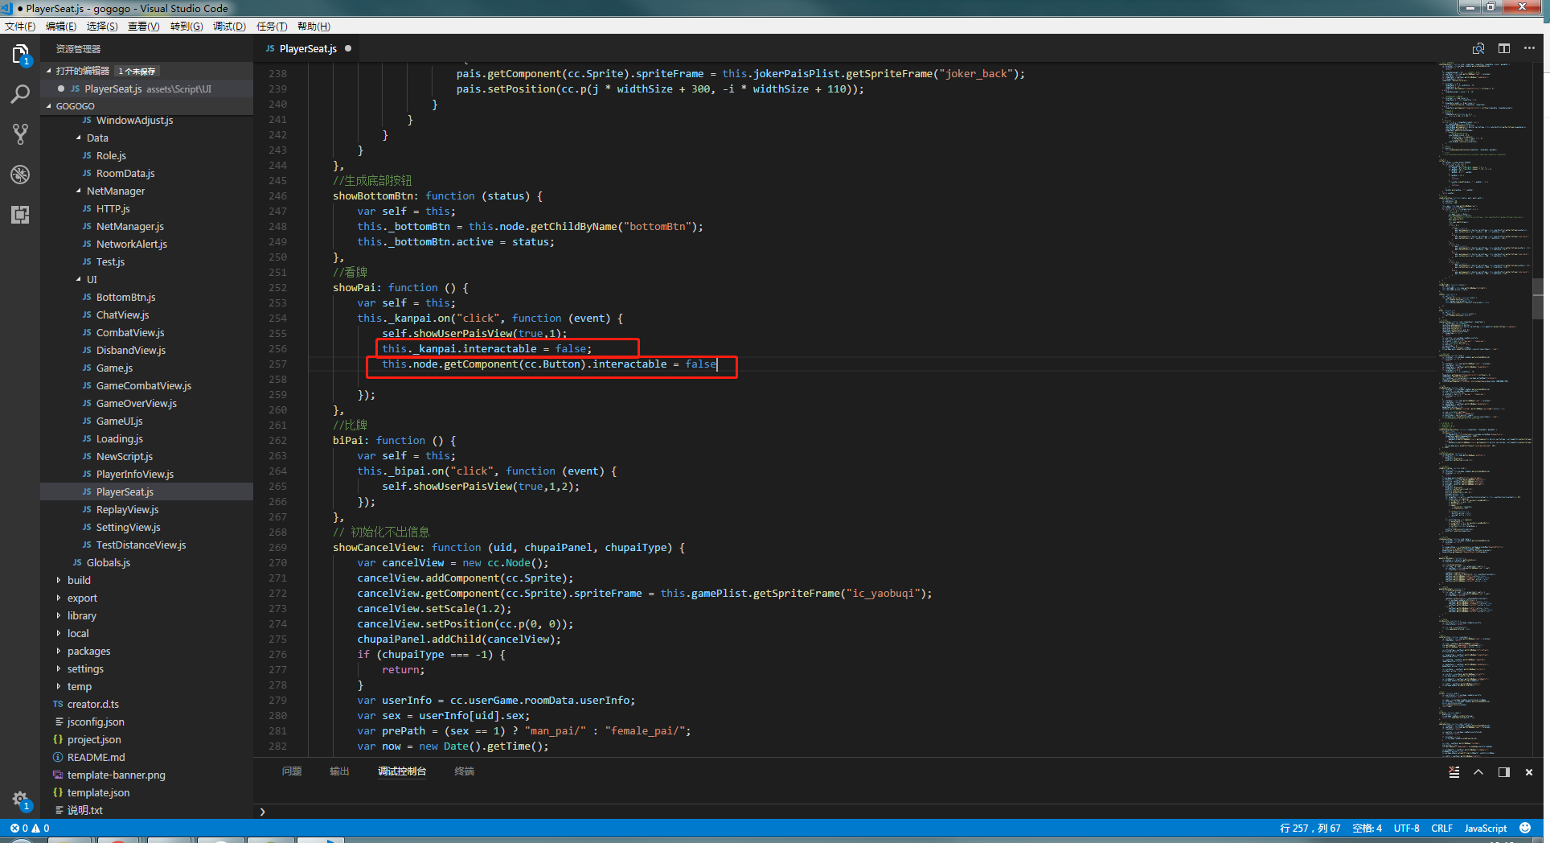
Task: Click the editor vertical scrollbar thumb
Action: point(1538,298)
